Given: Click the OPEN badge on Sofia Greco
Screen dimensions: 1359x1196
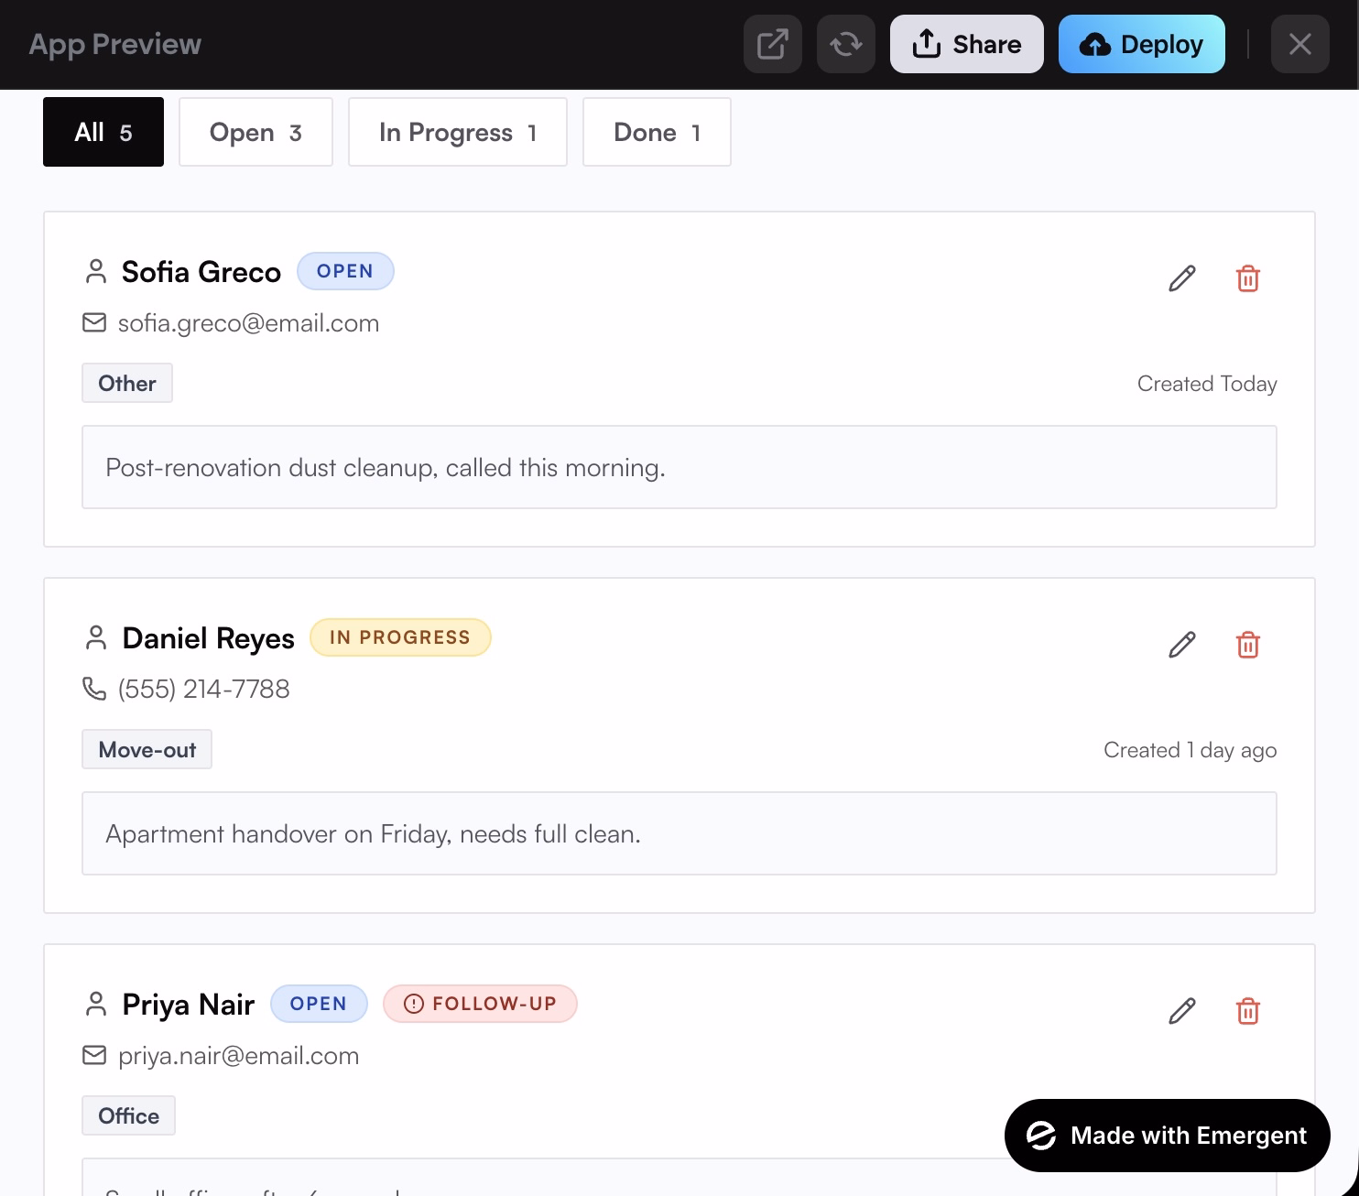Looking at the screenshot, I should (345, 271).
